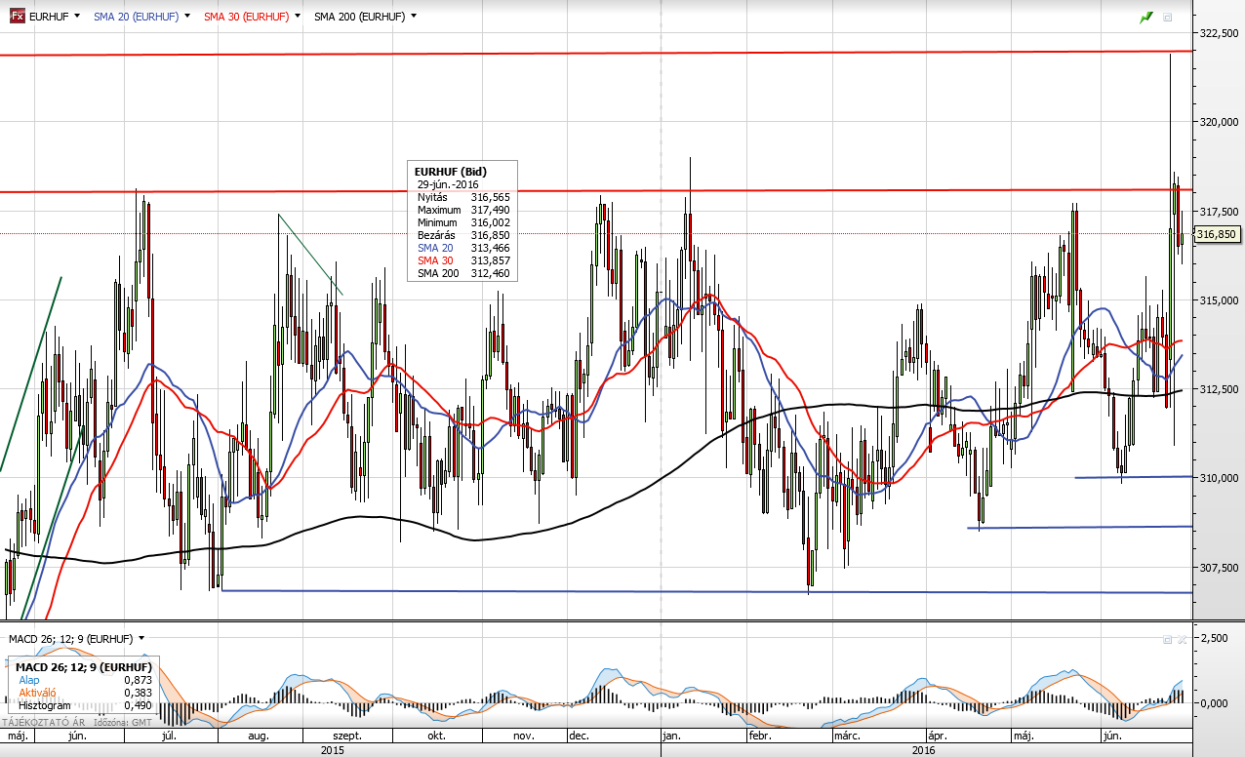Image resolution: width=1245 pixels, height=757 pixels.
Task: Click the 312,500 price axis label
Action: click(1220, 388)
